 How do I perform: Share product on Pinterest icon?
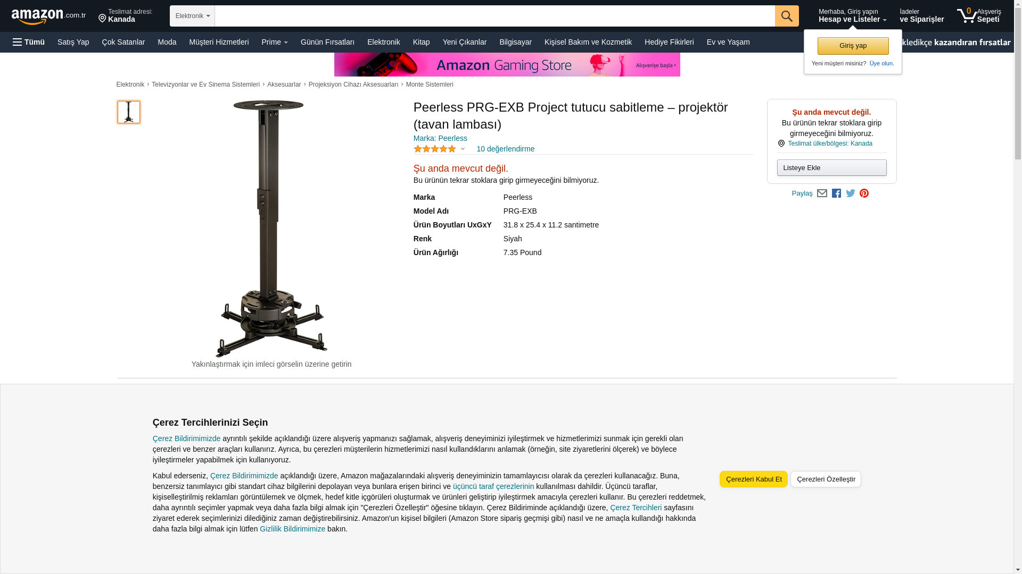pos(864,193)
